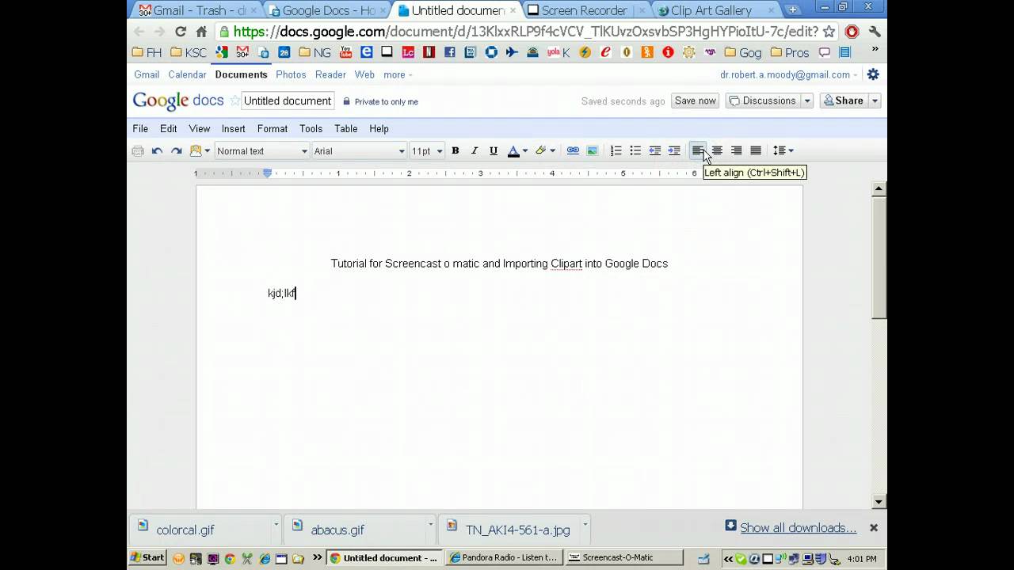
Task: Close the downloads bar
Action: tap(874, 527)
